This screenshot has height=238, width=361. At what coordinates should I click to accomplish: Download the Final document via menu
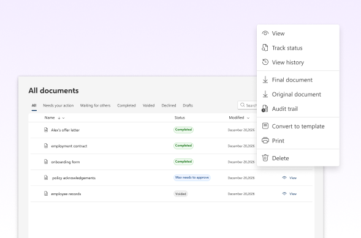click(x=298, y=80)
